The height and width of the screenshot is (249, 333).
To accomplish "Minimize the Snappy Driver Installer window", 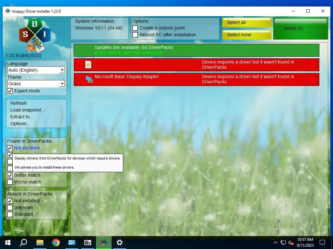I will [x=293, y=11].
